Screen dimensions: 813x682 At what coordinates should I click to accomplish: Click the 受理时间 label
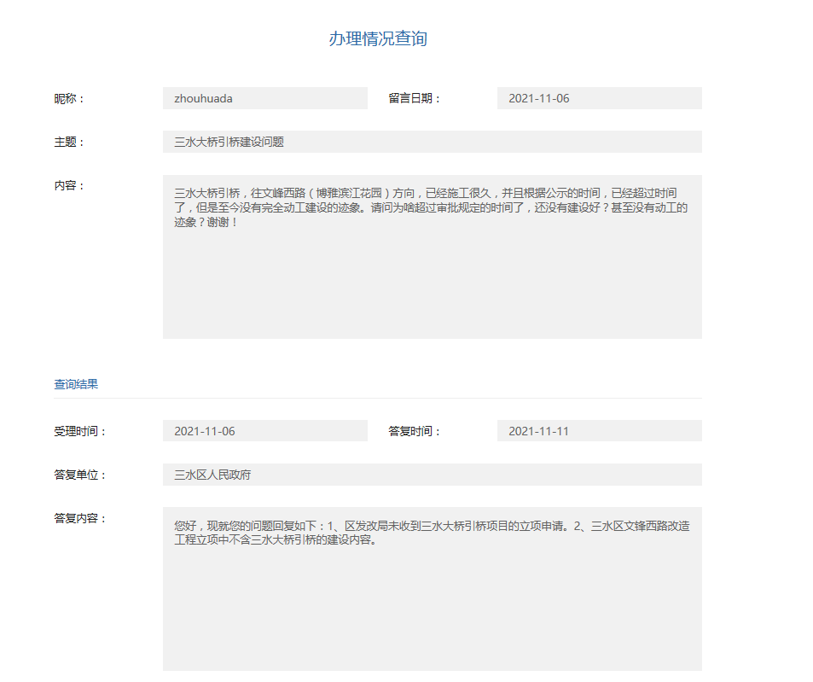click(x=80, y=431)
